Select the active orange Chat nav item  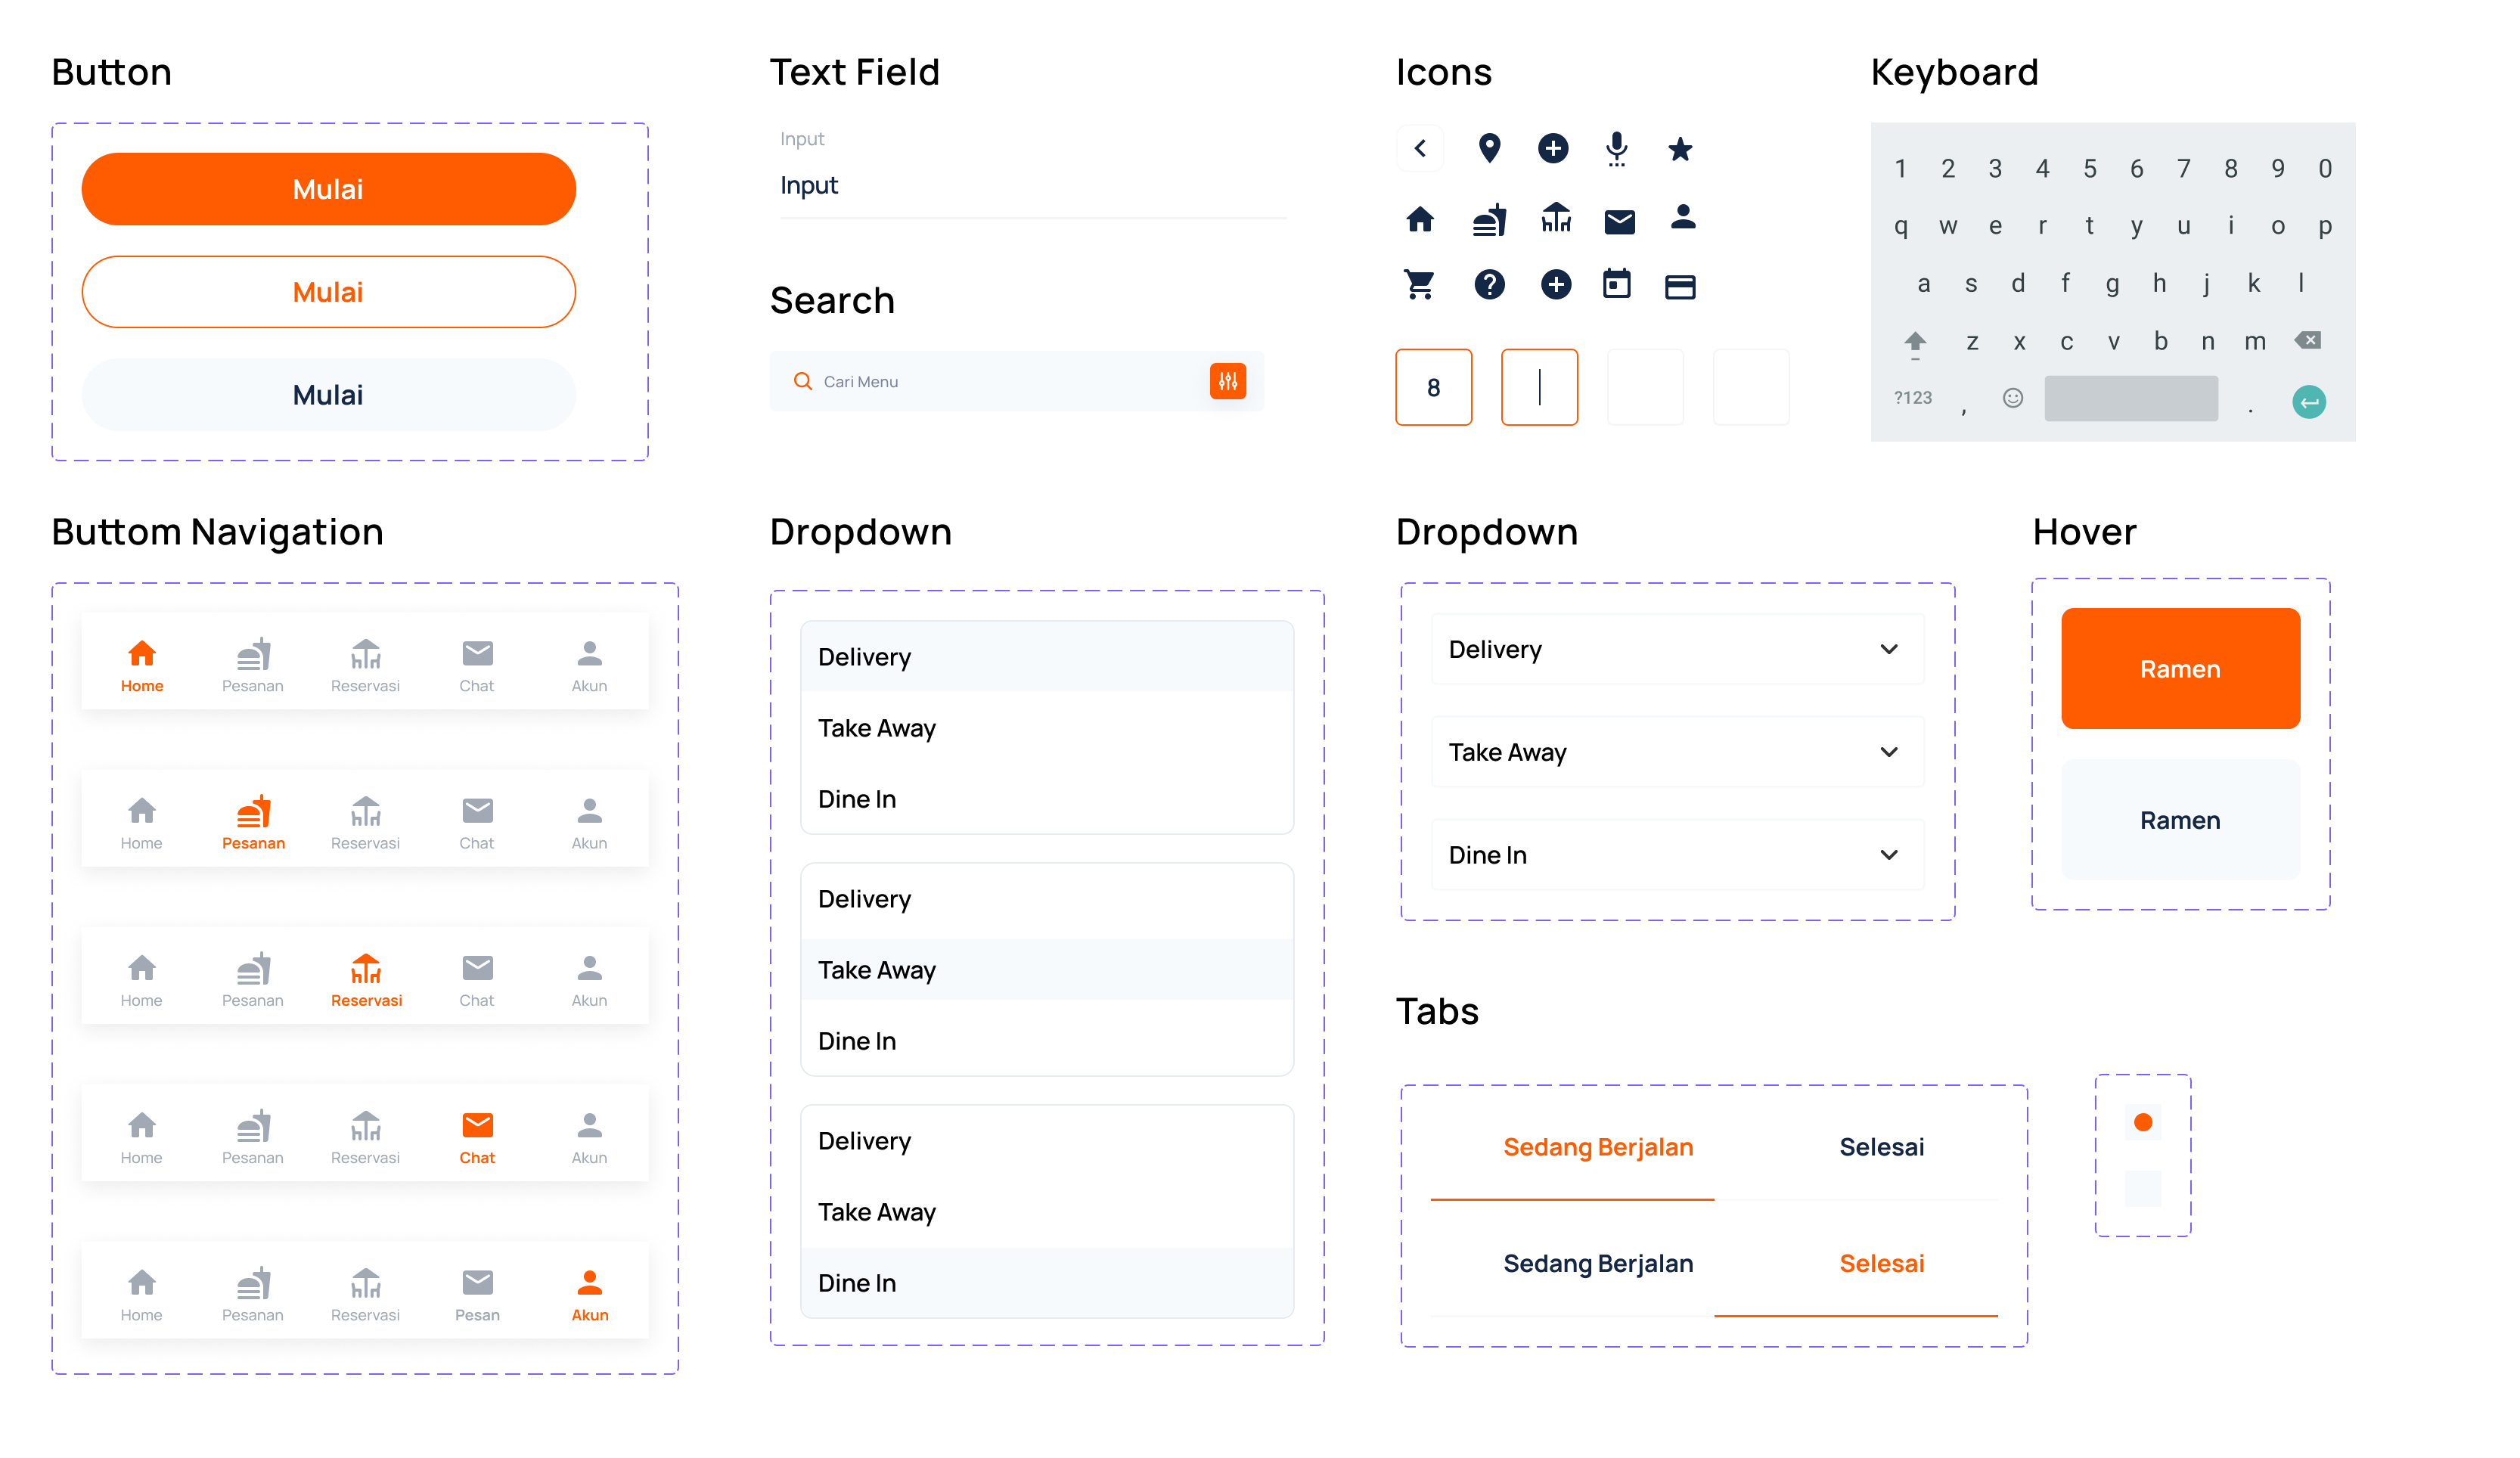pyautogui.click(x=477, y=1137)
